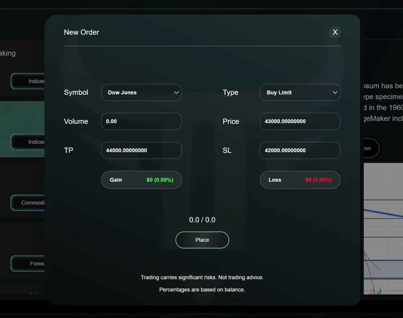Click the Indices button in highlighted green section

pos(28,142)
